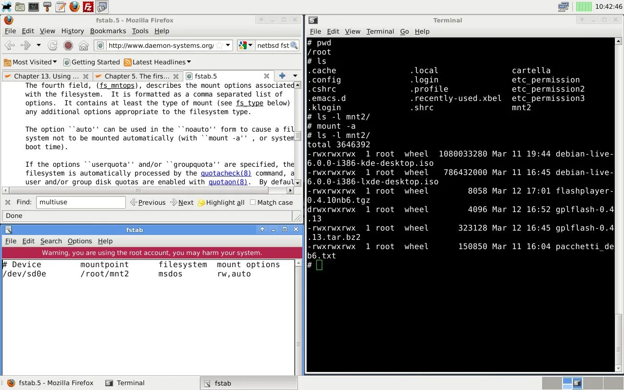The width and height of the screenshot is (624, 390).
Task: Click the clock showing 10:42:46
Action: pos(608,7)
